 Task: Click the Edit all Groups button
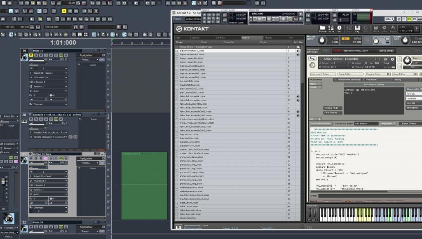pos(387,51)
